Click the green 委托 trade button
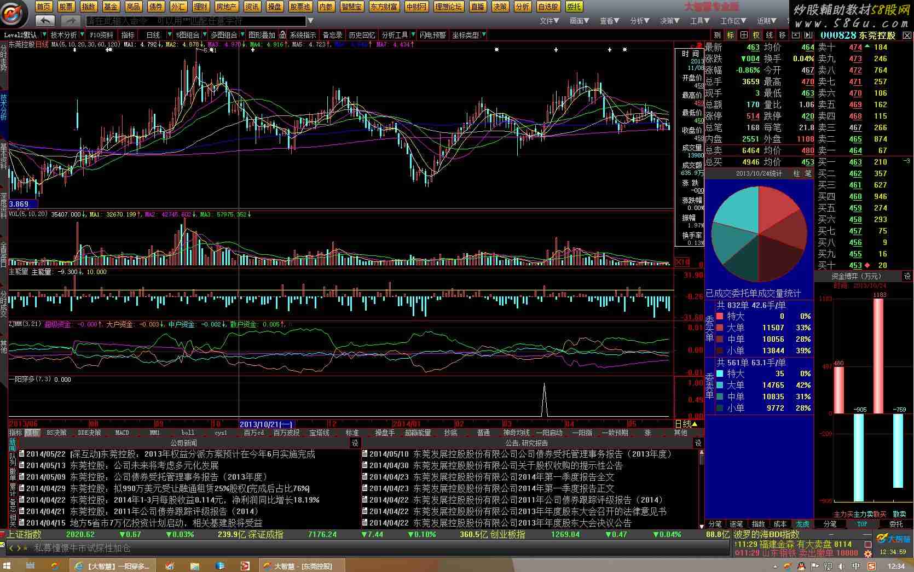Viewport: 914px width, 572px height. click(574, 7)
